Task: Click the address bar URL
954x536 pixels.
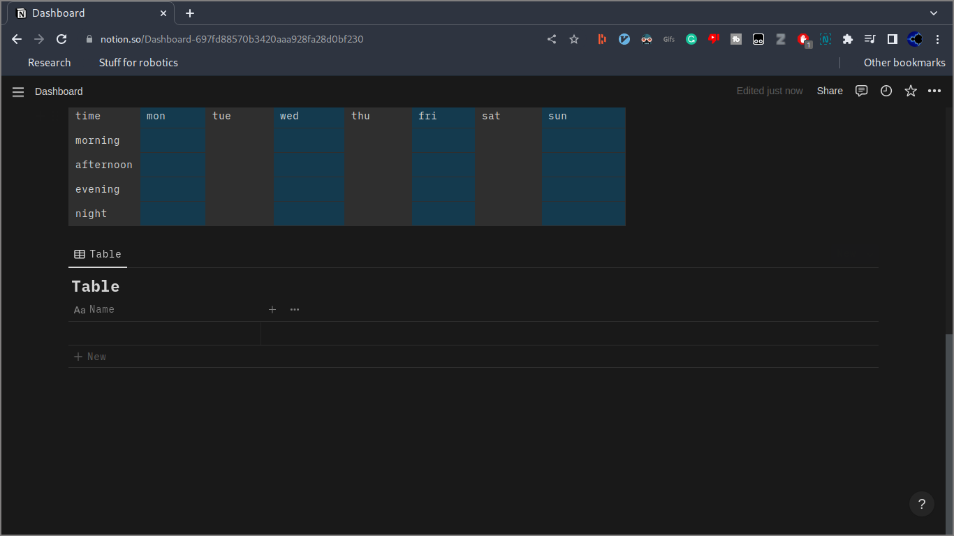Action: coord(232,39)
